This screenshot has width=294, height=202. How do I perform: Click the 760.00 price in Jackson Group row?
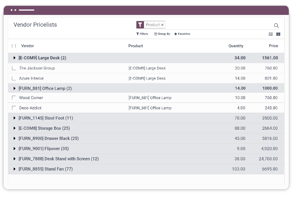click(x=271, y=68)
